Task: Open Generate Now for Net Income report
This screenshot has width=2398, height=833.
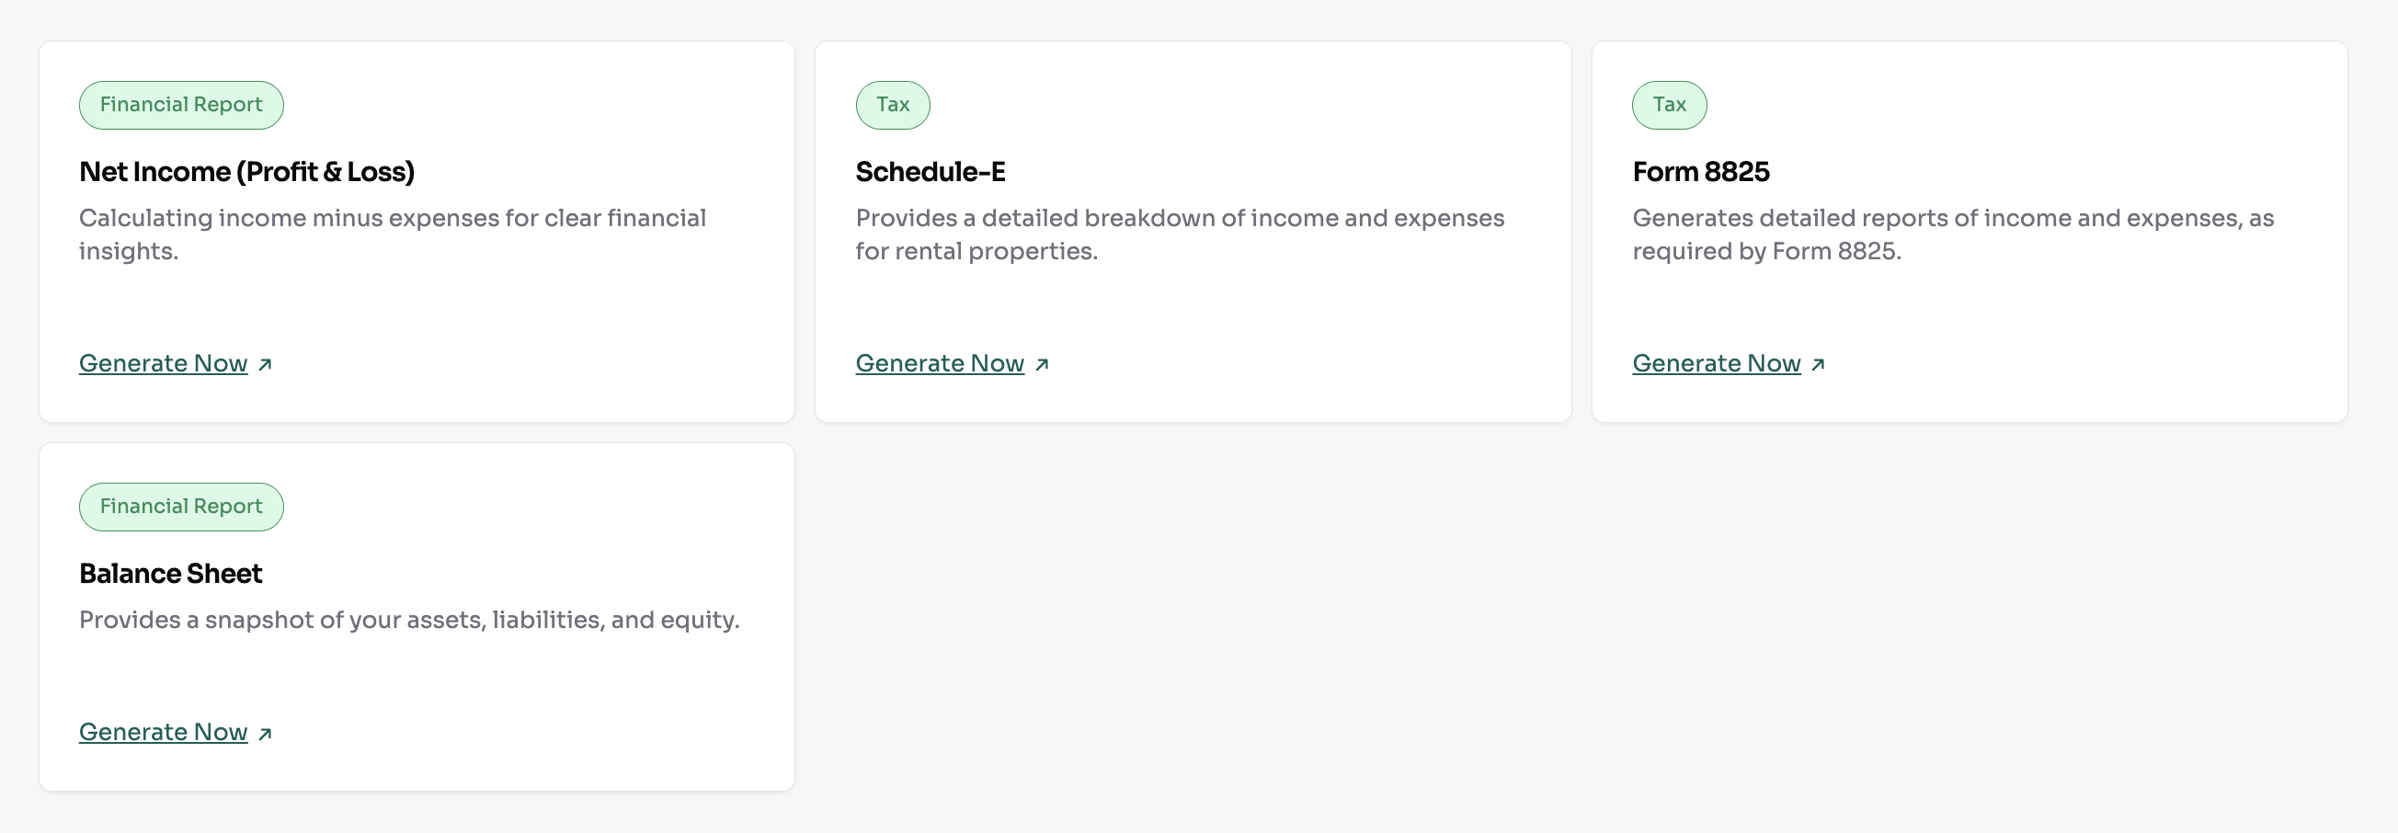Action: click(x=163, y=363)
